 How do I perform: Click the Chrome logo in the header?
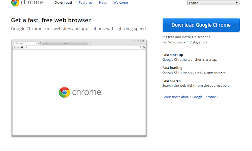click(x=27, y=3)
